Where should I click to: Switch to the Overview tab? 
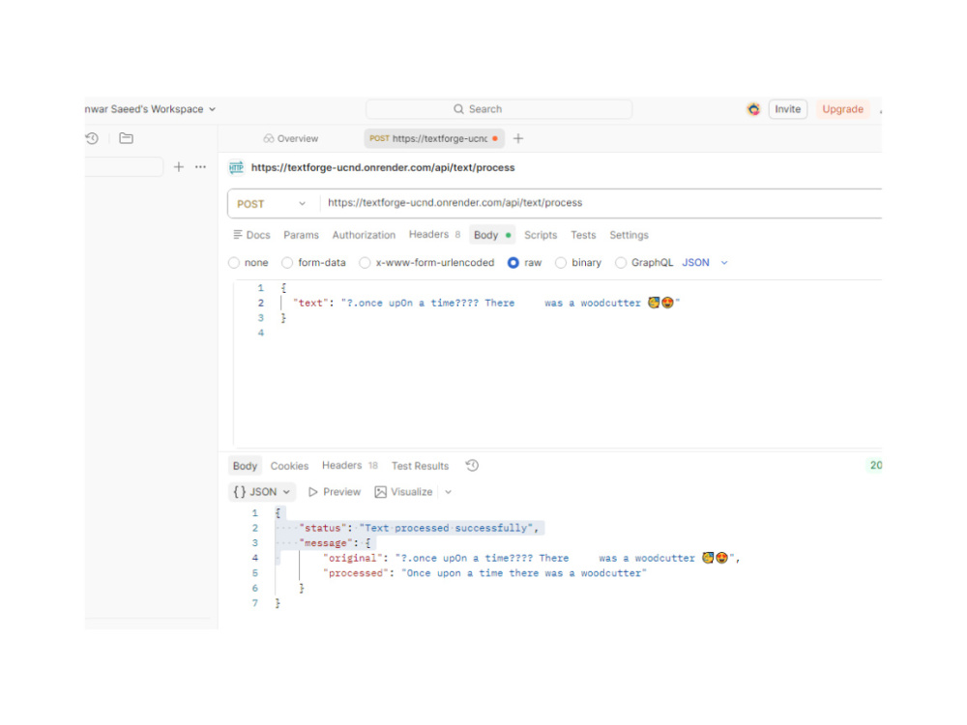[x=291, y=138]
